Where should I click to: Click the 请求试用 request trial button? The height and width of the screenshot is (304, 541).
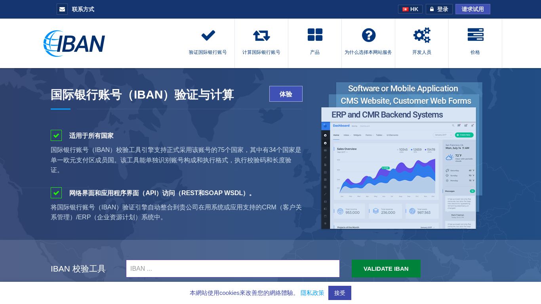(473, 9)
